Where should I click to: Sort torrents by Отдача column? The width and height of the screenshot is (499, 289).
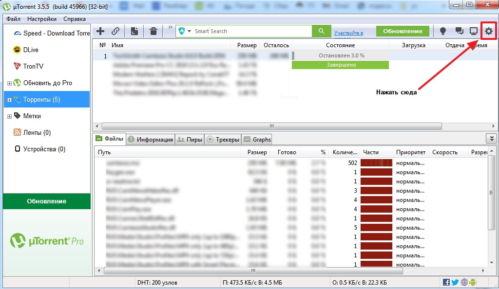click(x=448, y=45)
